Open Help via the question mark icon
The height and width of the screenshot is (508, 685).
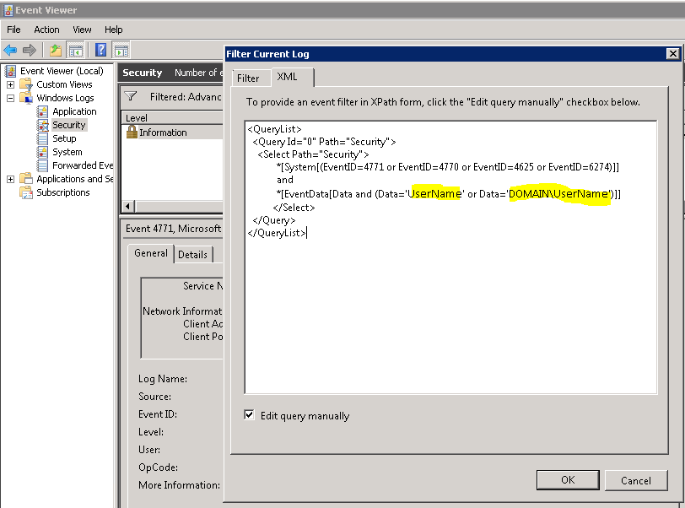tap(101, 51)
